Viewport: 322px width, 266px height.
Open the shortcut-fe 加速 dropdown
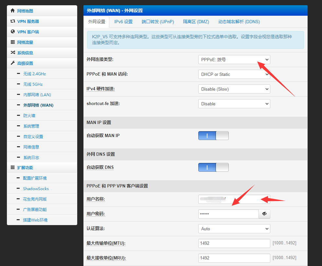pyautogui.click(x=234, y=104)
